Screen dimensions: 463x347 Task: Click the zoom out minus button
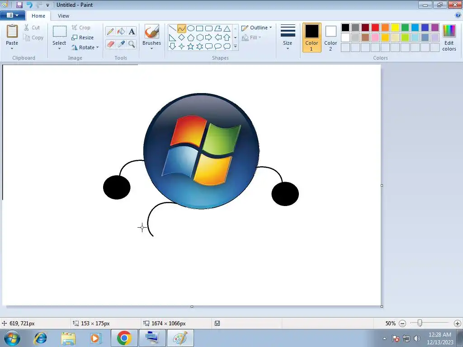coord(402,324)
